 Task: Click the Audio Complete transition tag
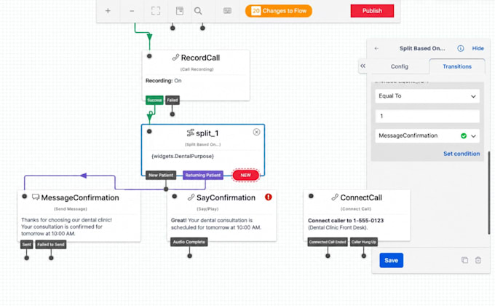(189, 242)
